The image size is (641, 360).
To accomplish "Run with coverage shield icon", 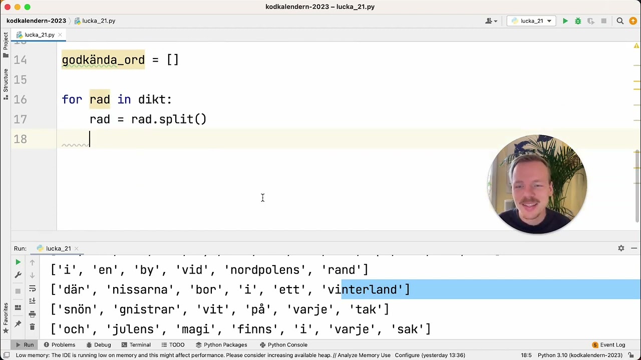I will coord(591,21).
